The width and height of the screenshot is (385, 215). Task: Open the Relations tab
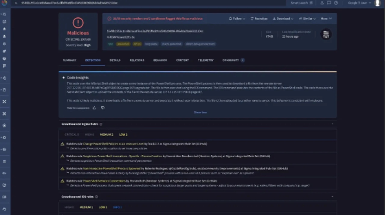137,60
